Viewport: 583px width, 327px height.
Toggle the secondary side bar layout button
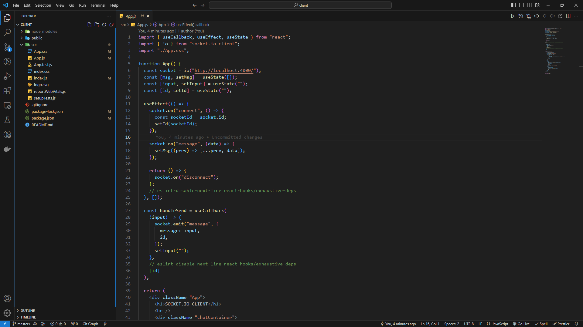529,5
